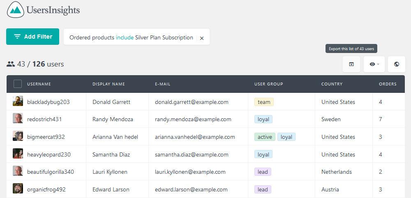The width and height of the screenshot is (411, 198).
Task: Click the users count people icon
Action: click(x=11, y=64)
